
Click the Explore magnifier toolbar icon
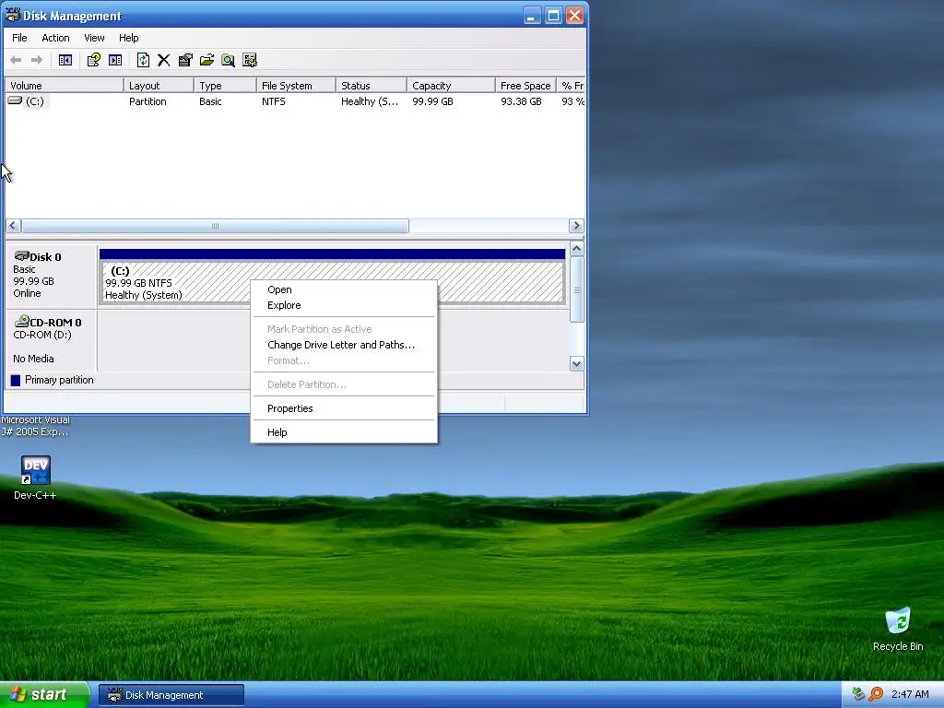[229, 60]
